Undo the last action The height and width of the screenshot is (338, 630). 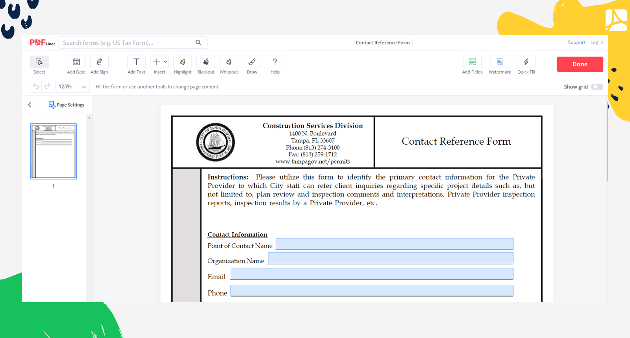tap(36, 86)
